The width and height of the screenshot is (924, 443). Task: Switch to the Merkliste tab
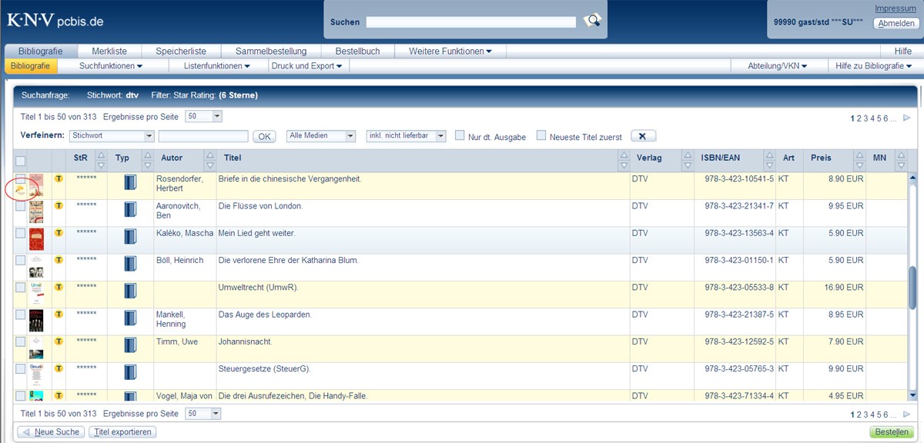[109, 51]
